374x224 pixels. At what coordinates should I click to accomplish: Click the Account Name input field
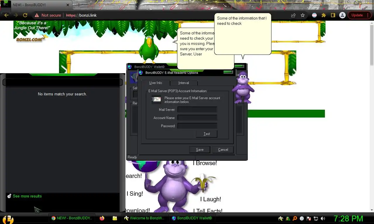click(x=197, y=118)
